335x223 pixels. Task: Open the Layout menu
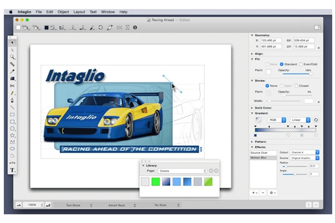coord(79,12)
